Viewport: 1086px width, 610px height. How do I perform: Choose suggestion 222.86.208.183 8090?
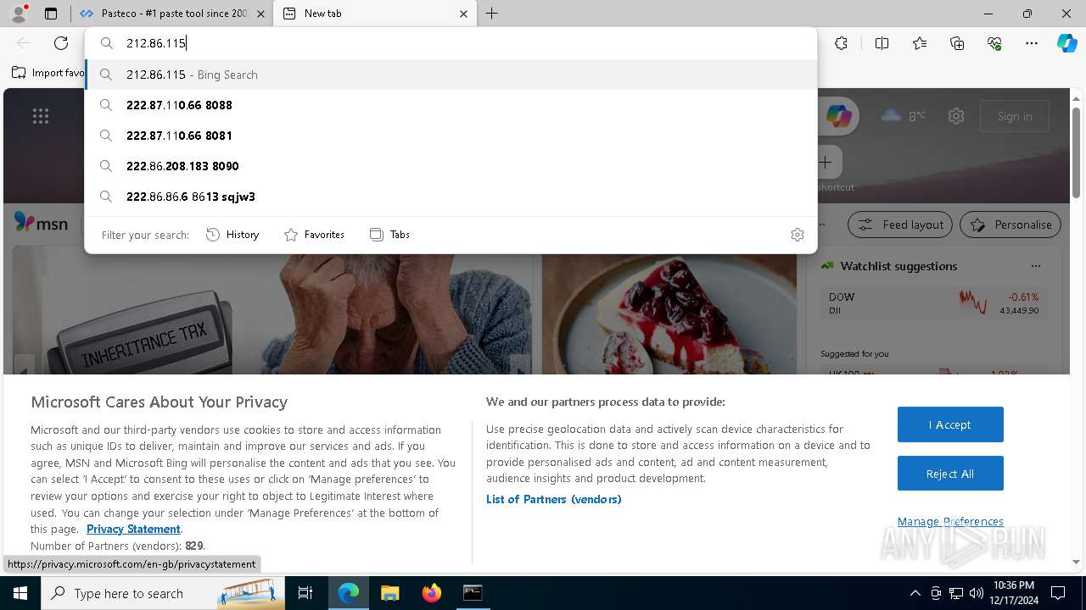[x=451, y=166]
